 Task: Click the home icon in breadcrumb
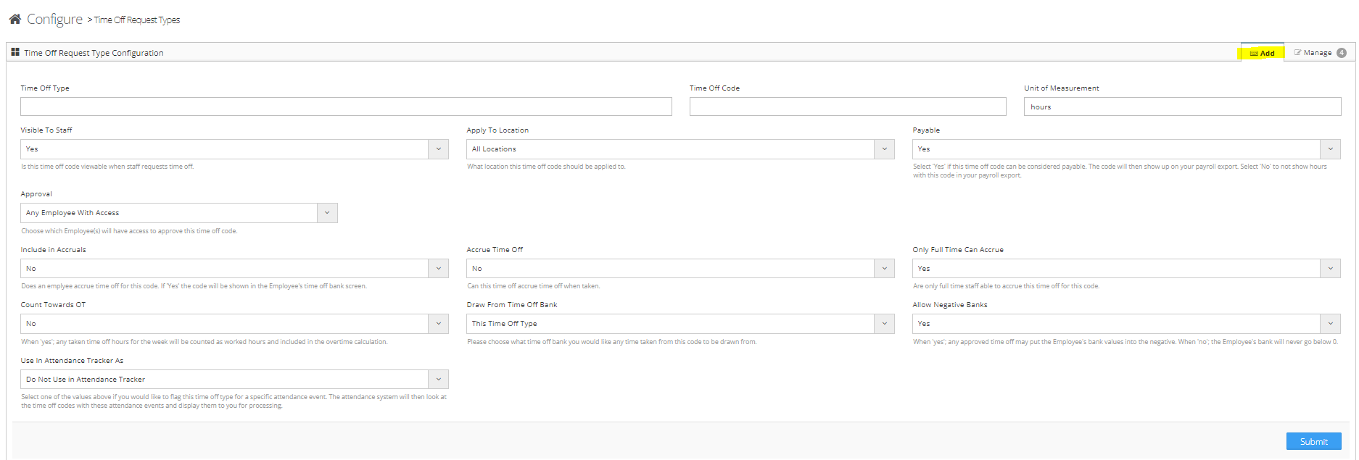(15, 19)
